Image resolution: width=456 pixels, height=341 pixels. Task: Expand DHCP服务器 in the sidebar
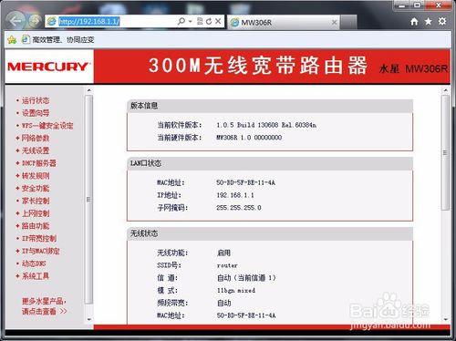click(39, 163)
